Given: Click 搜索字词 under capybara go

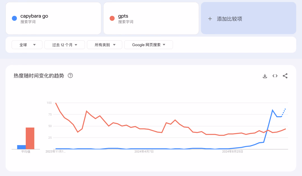Looking at the screenshot, I should pyautogui.click(x=28, y=22).
